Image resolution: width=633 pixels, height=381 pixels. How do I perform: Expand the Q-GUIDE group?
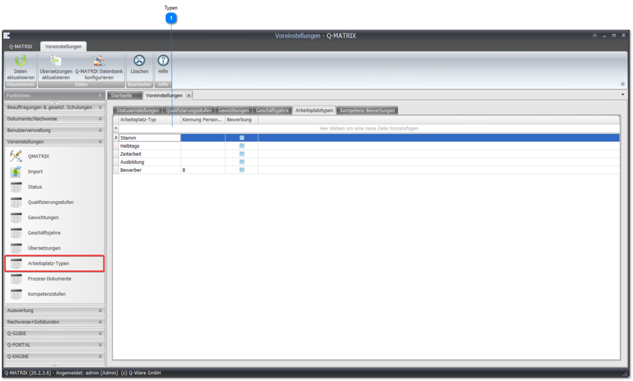(x=100, y=333)
